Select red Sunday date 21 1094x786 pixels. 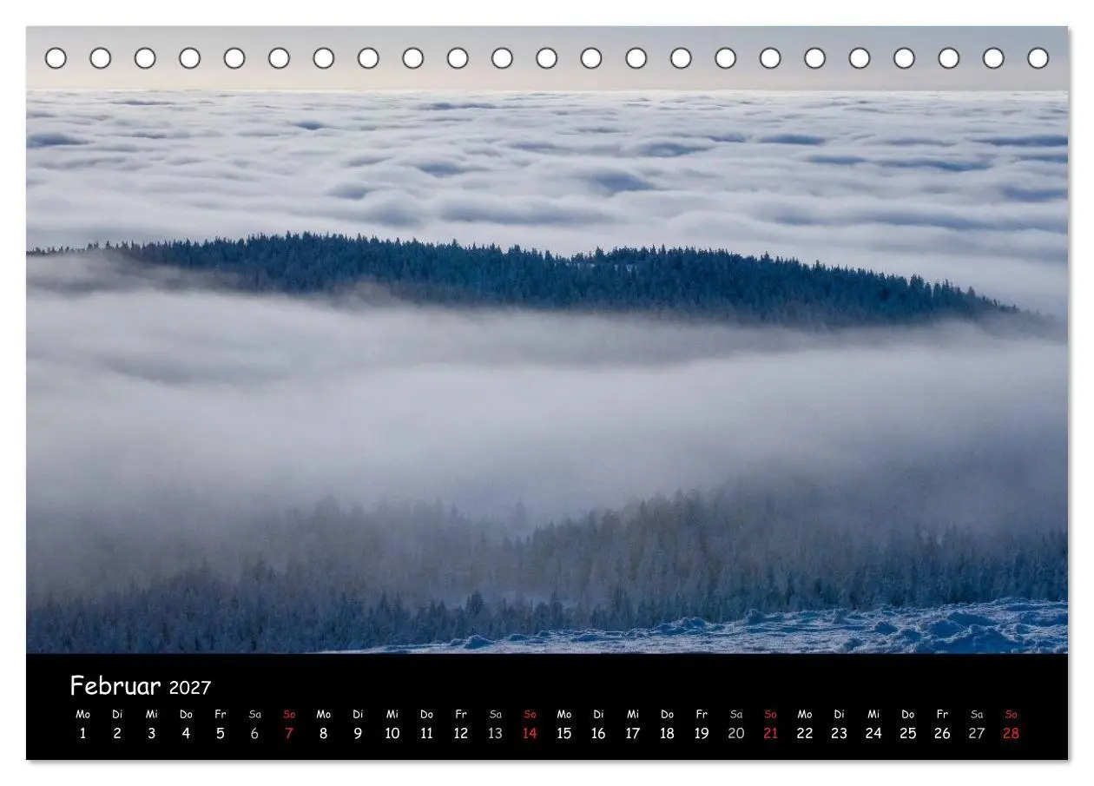click(x=770, y=733)
